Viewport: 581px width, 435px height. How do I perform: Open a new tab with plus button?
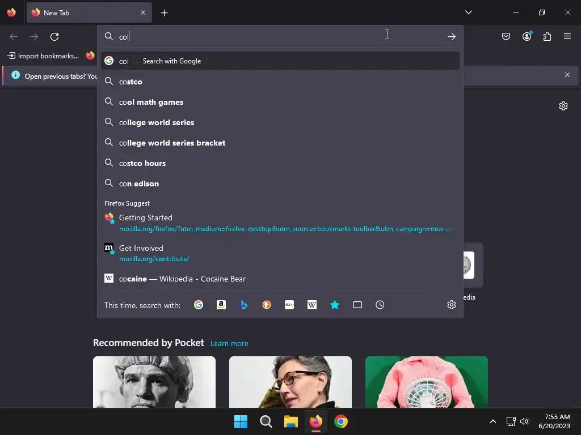coord(164,13)
